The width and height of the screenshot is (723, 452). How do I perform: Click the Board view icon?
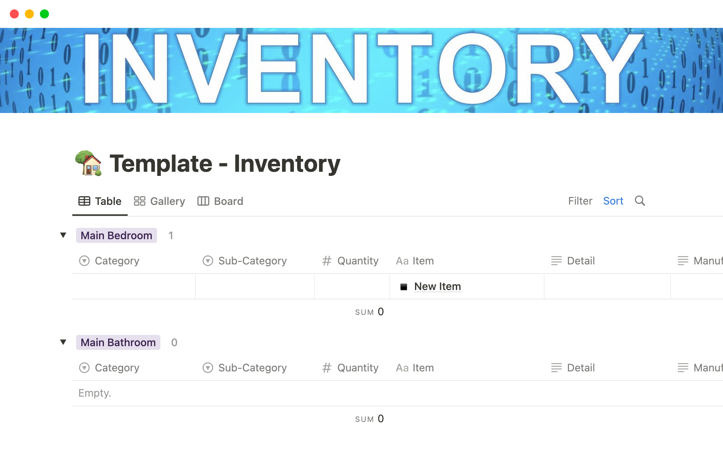click(x=203, y=201)
